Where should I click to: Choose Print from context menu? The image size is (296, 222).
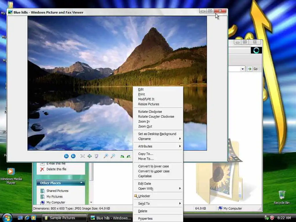158,94
